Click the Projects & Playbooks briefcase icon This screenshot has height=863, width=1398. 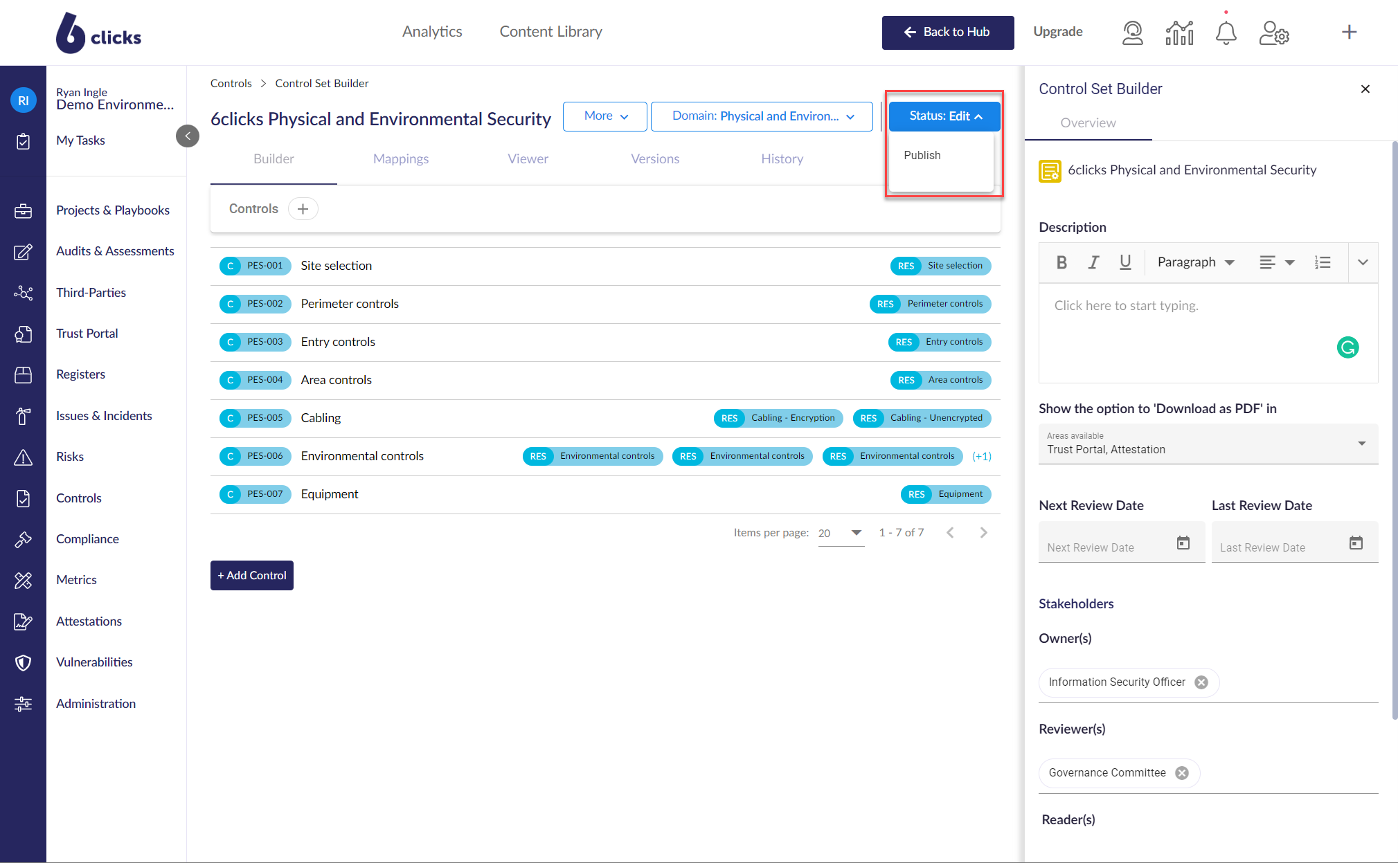[x=23, y=210]
